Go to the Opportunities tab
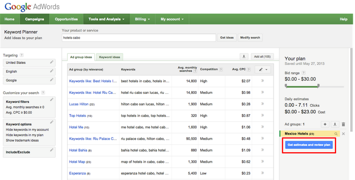The height and width of the screenshot is (180, 355). click(66, 19)
